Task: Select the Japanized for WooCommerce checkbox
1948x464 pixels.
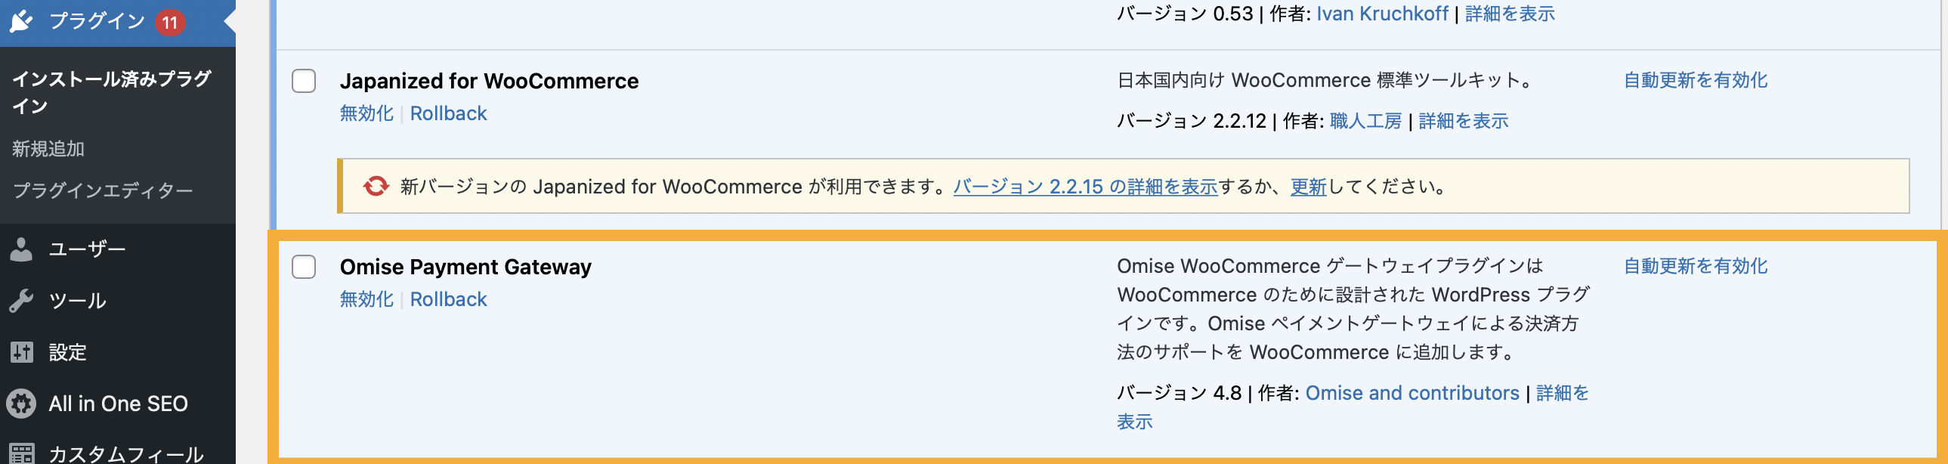Action: tap(304, 81)
